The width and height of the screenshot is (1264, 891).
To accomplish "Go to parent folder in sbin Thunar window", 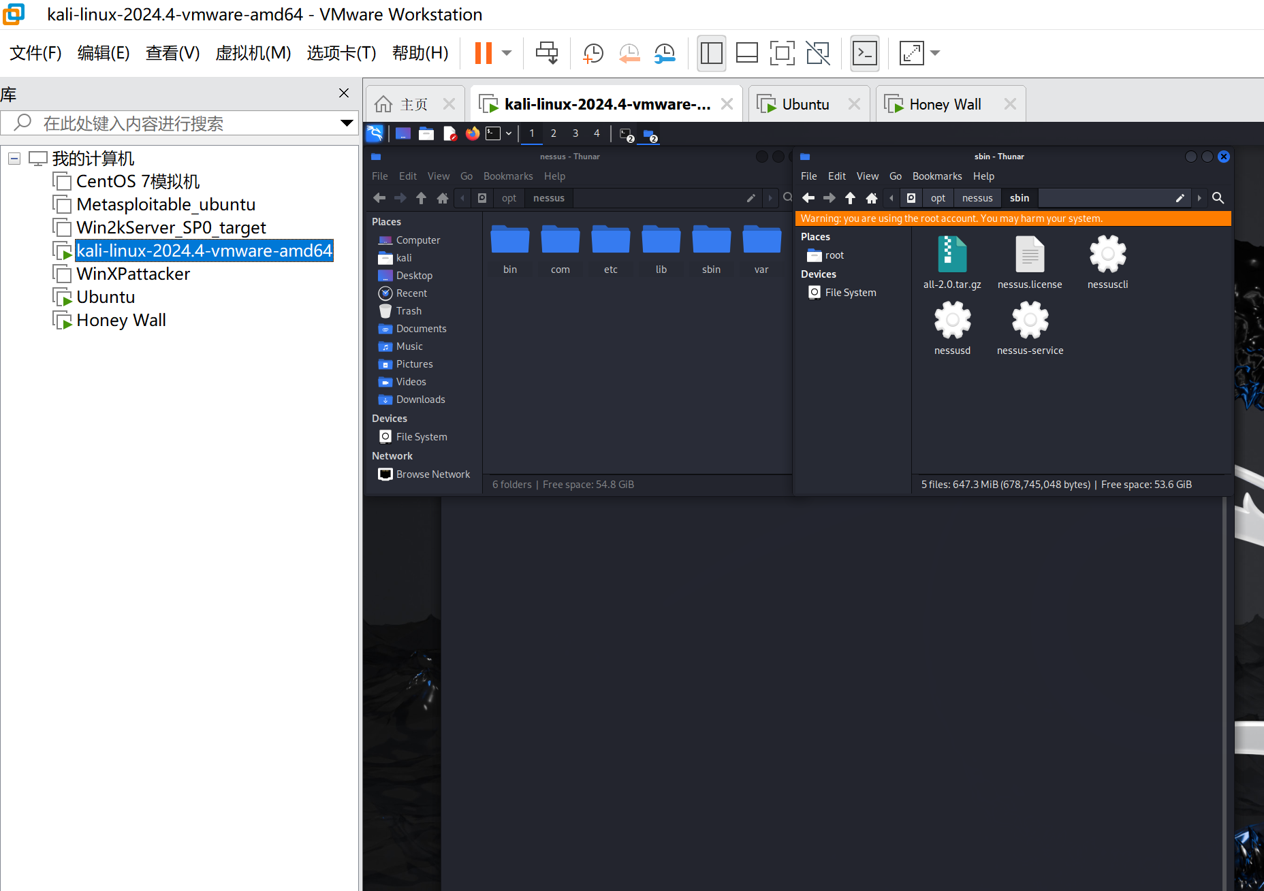I will pyautogui.click(x=850, y=198).
